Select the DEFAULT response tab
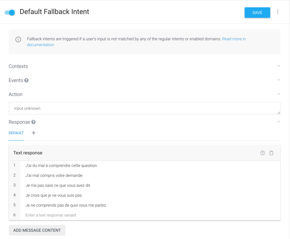The width and height of the screenshot is (290, 239). (x=16, y=133)
